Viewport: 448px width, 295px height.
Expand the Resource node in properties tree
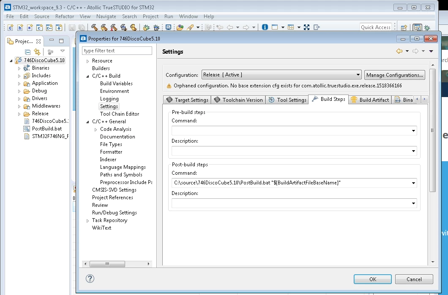88,61
